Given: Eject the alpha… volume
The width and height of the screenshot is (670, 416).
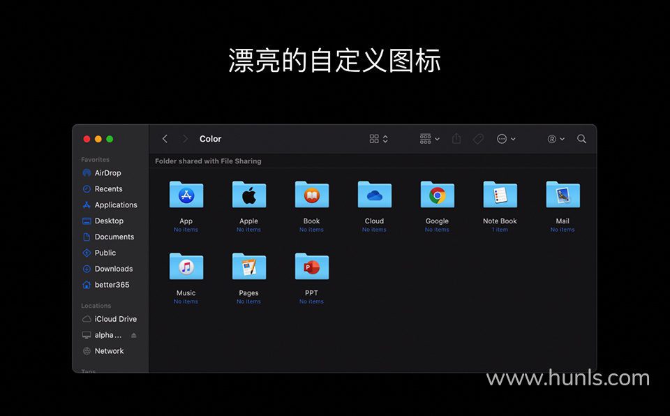Looking at the screenshot, I should tap(134, 335).
